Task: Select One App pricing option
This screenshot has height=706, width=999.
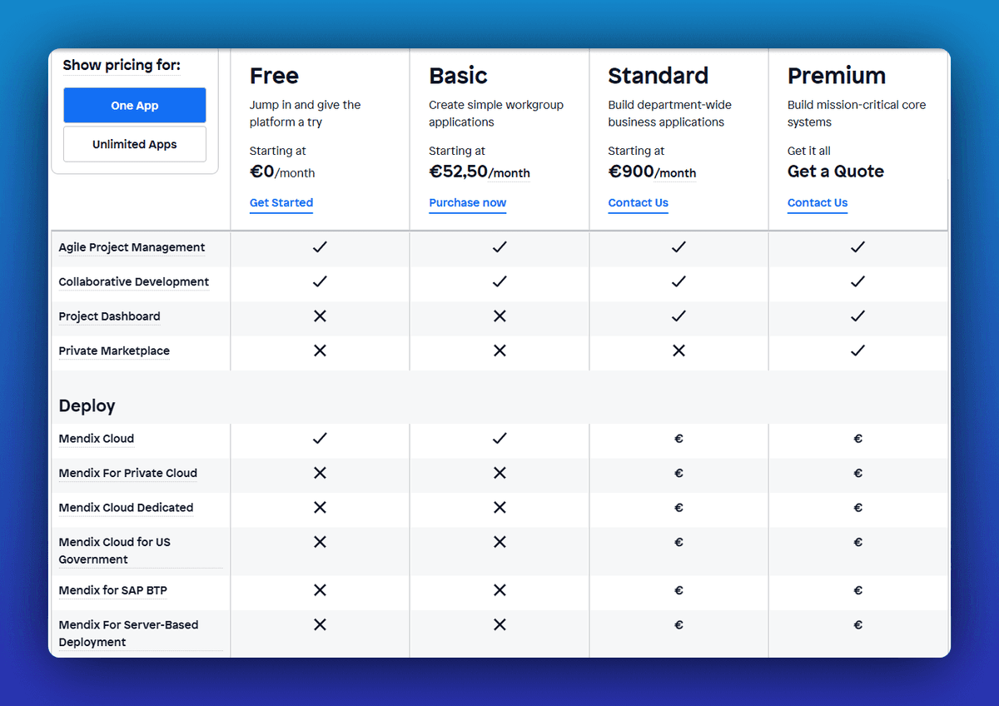Action: 135,106
